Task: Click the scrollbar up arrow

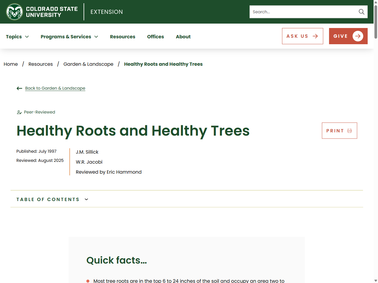Action: (x=376, y=2)
